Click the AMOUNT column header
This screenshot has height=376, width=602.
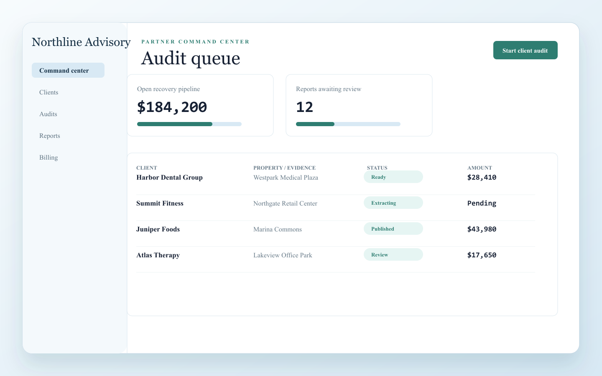(x=480, y=168)
